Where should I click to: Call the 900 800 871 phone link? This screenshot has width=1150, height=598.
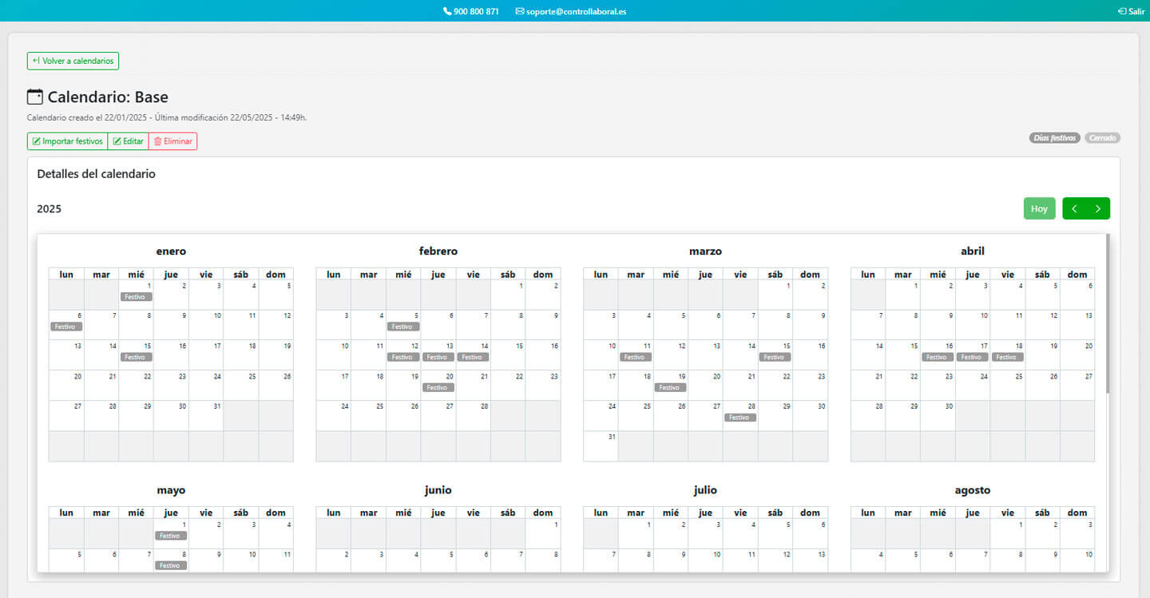(x=476, y=11)
